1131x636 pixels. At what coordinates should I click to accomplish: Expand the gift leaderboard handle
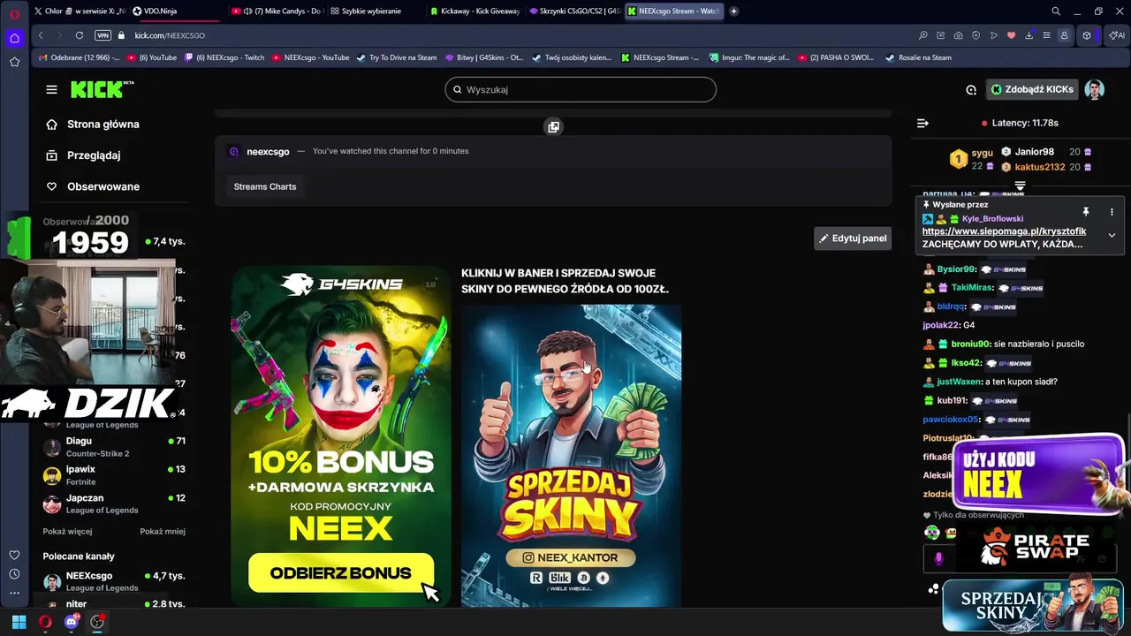click(x=1020, y=185)
